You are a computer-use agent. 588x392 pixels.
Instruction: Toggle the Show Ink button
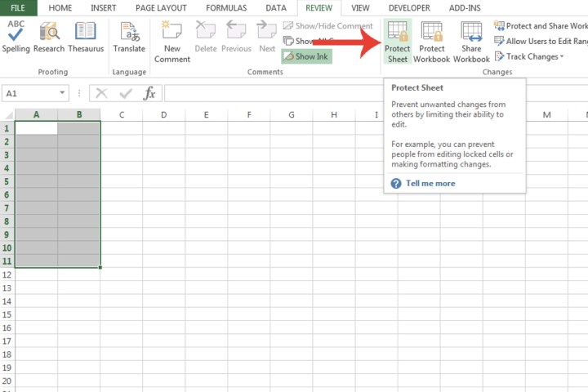pyautogui.click(x=307, y=56)
